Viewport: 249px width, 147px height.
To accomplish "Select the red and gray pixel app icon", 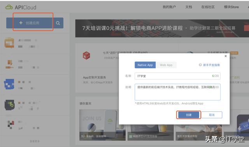I will tap(11, 125).
